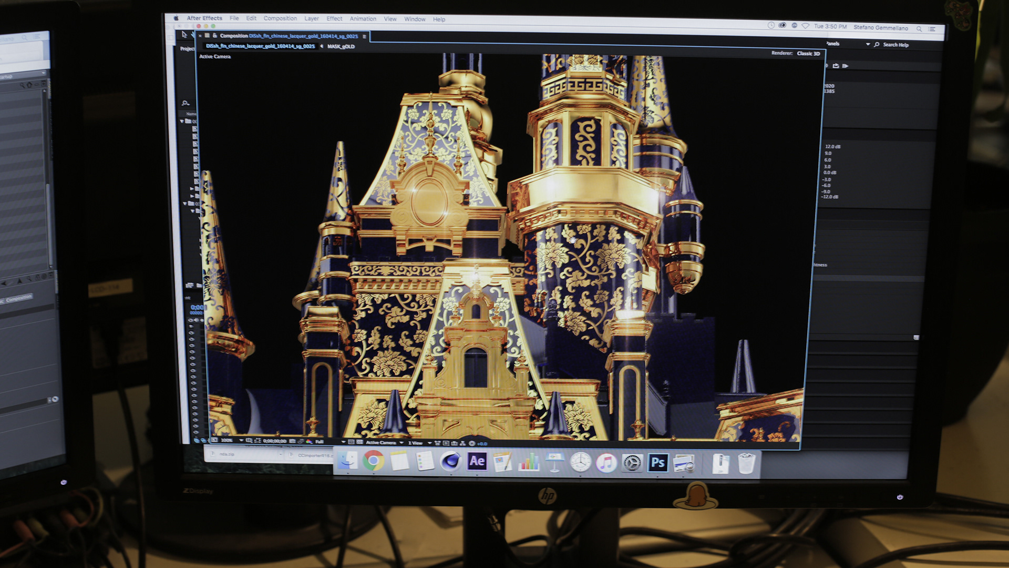Open the Notes app in the Dock
This screenshot has height=568, width=1009.
coord(399,462)
